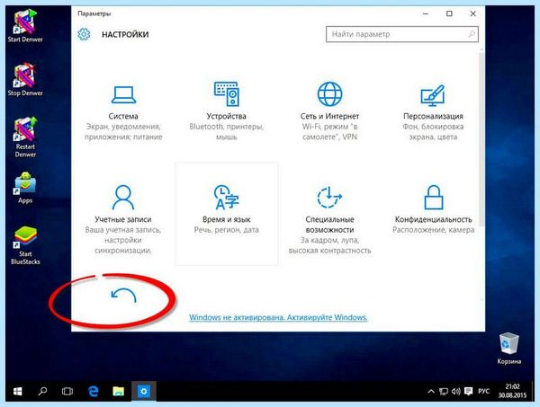Open the Система settings category
This screenshot has height=407, width=540.
(123, 111)
